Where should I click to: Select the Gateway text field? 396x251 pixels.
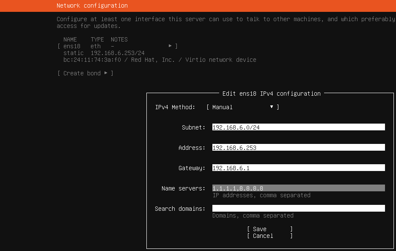[x=298, y=168]
